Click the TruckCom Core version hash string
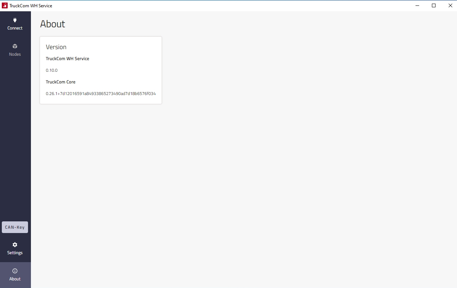 coord(100,94)
